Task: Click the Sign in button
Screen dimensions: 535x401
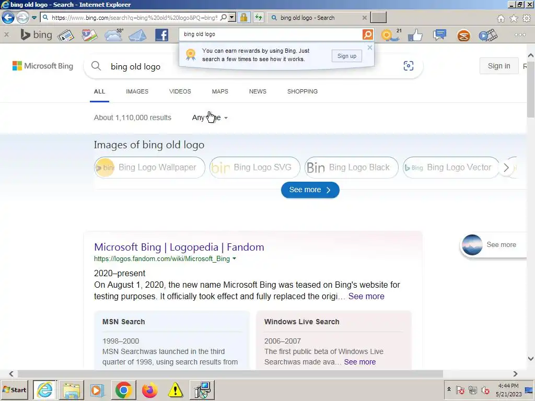Action: (x=499, y=66)
